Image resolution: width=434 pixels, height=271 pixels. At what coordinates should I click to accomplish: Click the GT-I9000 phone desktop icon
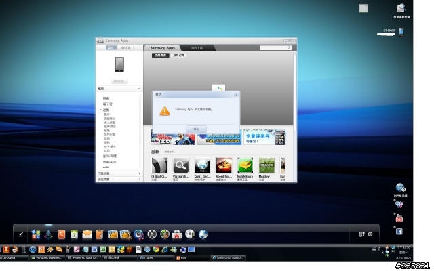tap(401, 32)
